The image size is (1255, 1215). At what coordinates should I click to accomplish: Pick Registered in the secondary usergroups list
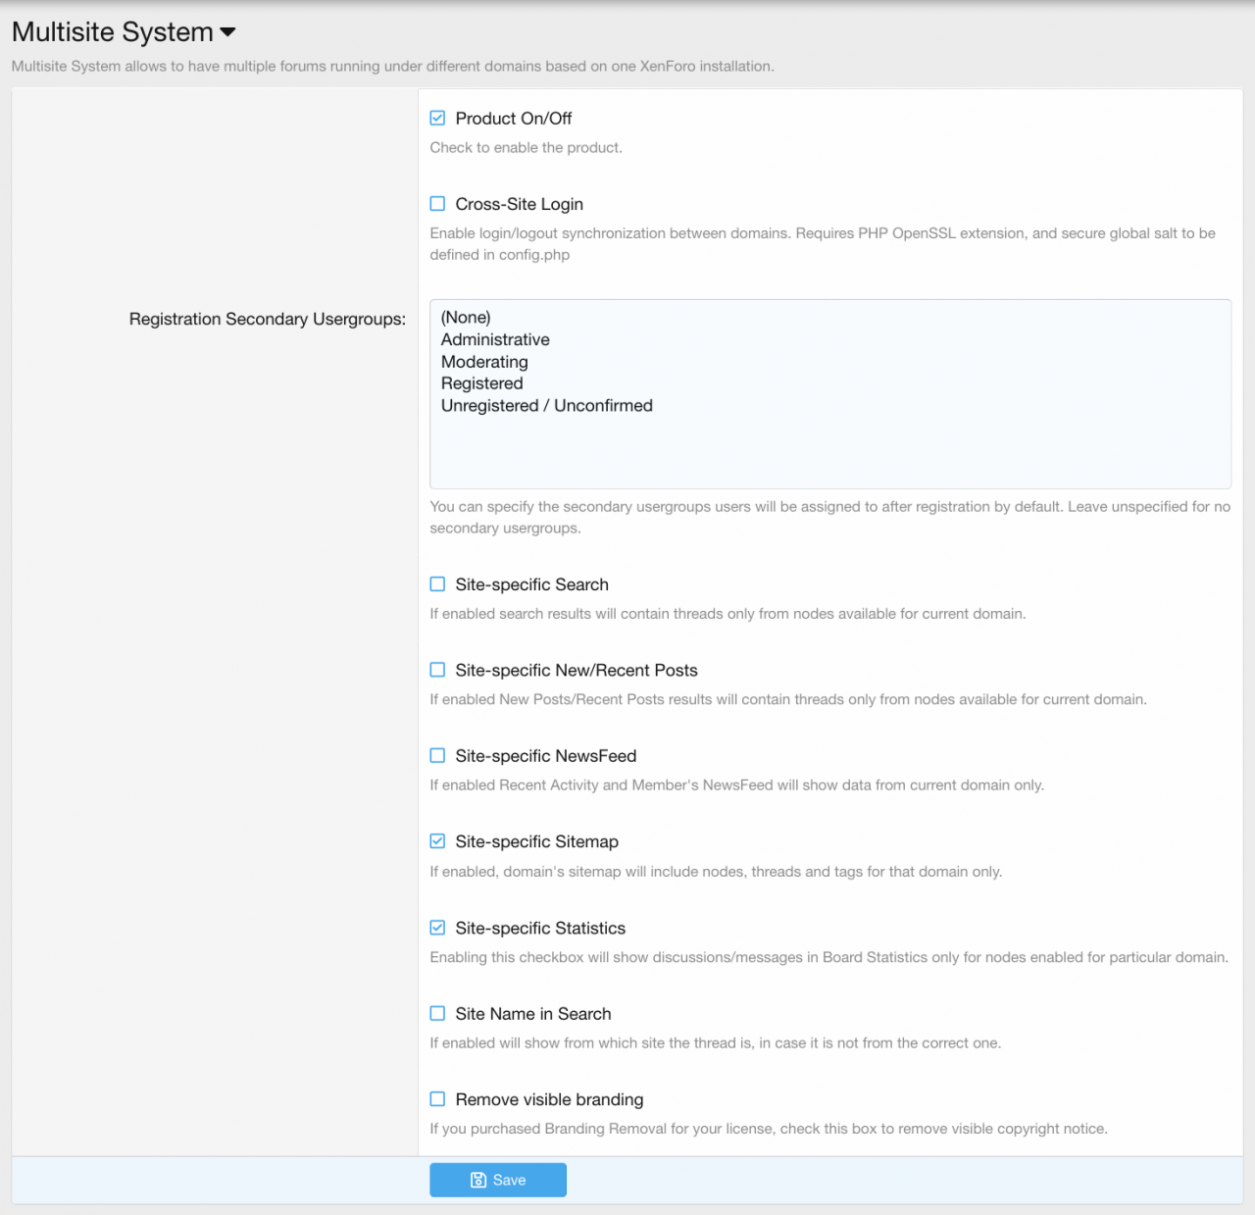click(481, 383)
